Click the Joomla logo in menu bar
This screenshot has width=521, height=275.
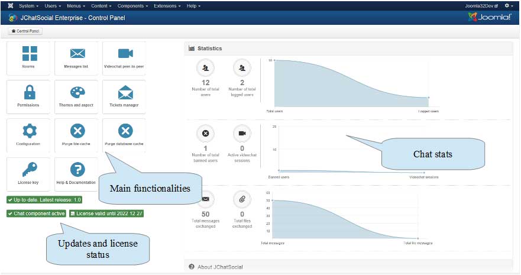(11, 6)
